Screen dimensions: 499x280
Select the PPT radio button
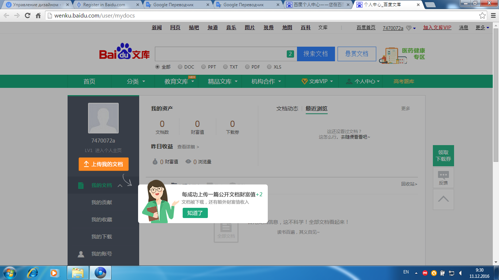point(203,67)
